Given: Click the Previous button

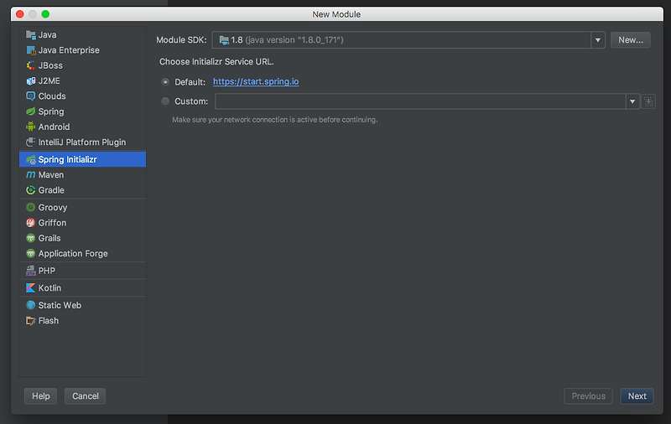Looking at the screenshot, I should click(x=589, y=396).
